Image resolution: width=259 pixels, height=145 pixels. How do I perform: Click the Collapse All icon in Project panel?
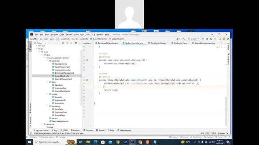click(71, 43)
